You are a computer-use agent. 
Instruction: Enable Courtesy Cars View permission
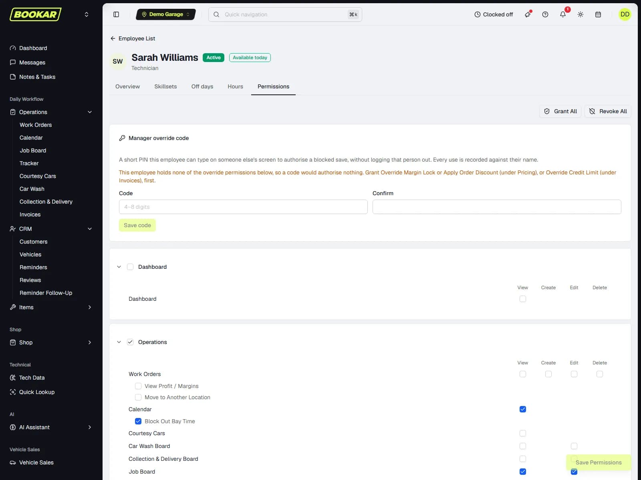tap(523, 433)
